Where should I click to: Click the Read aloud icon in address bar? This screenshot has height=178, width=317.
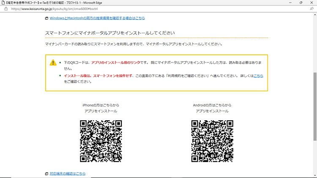pyautogui.click(x=311, y=8)
